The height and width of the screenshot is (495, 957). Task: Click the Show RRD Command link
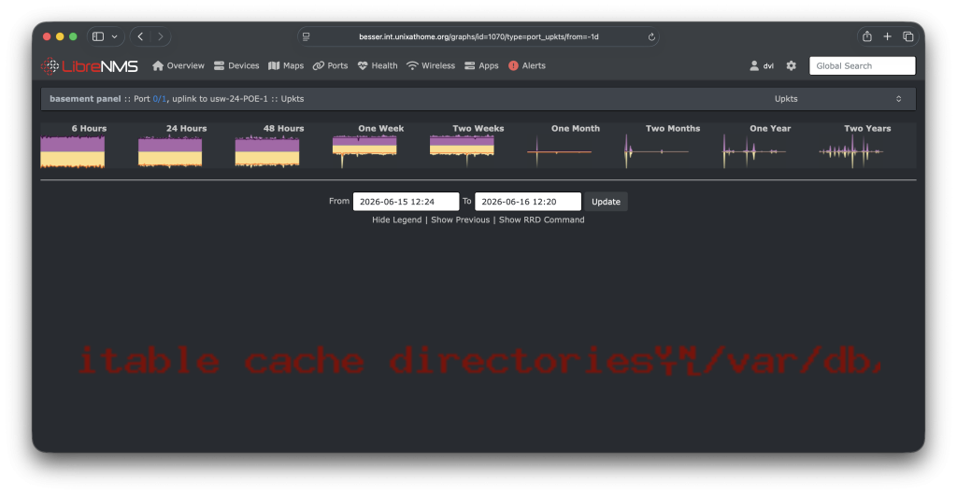coord(541,220)
